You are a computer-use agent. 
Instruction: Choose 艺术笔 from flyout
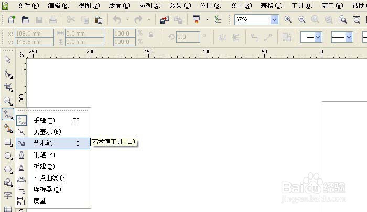click(53, 143)
